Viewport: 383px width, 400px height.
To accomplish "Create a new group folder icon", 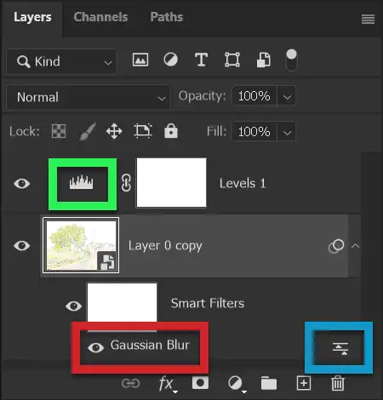I will point(269,383).
